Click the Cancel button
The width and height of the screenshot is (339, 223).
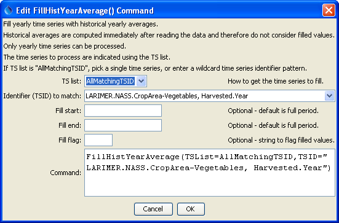point(153,209)
